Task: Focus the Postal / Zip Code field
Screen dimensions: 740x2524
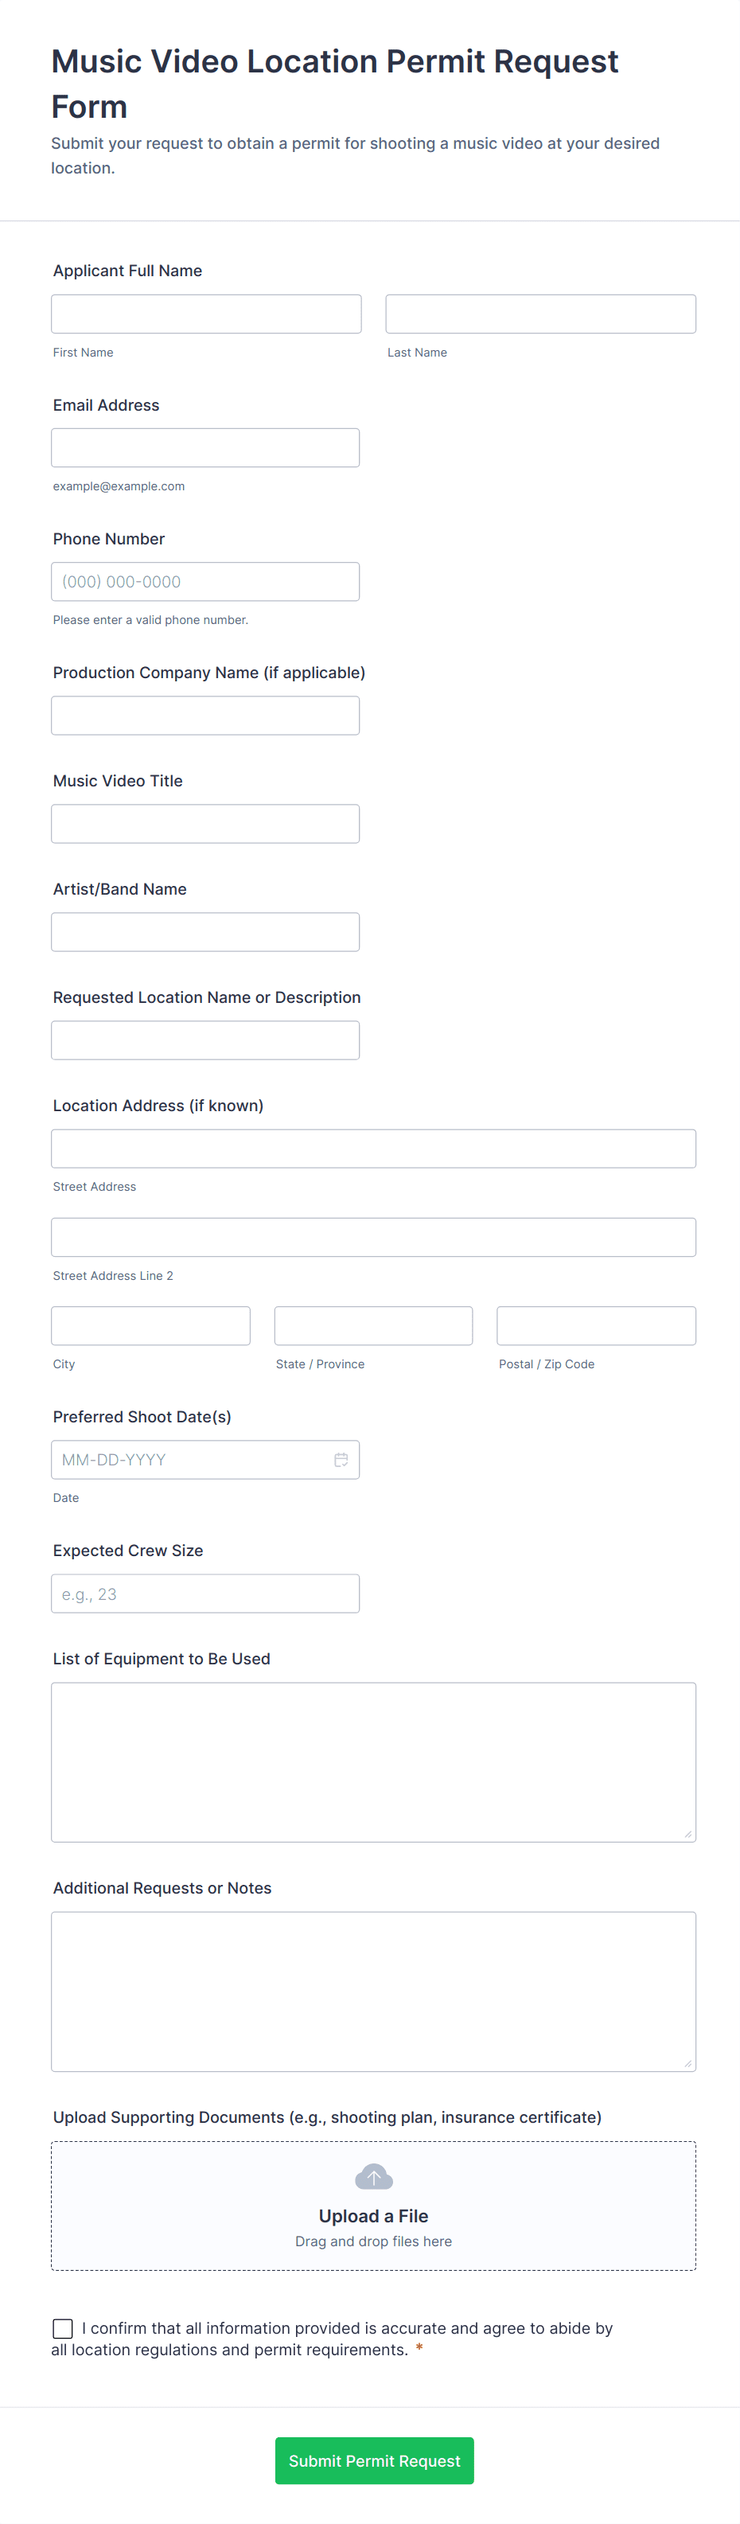Action: (597, 1326)
